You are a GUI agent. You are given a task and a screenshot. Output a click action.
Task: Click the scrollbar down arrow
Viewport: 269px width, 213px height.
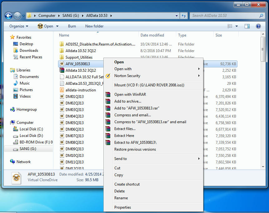(263, 167)
